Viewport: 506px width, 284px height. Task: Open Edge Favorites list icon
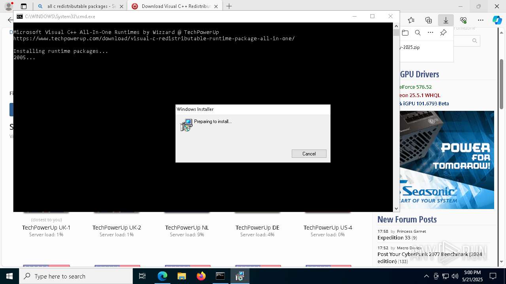tap(411, 20)
